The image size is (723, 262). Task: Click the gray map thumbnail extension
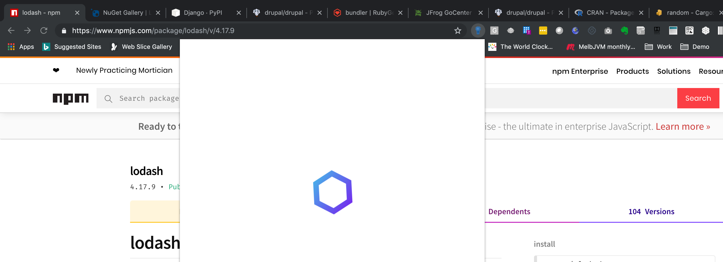point(640,30)
